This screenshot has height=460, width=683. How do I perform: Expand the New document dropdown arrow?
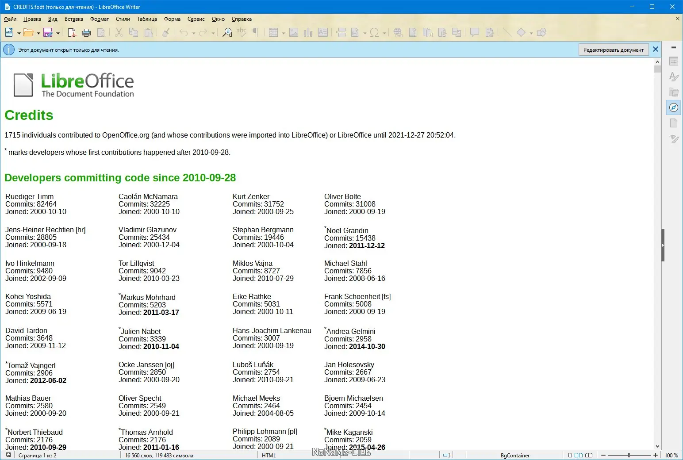[x=19, y=33]
